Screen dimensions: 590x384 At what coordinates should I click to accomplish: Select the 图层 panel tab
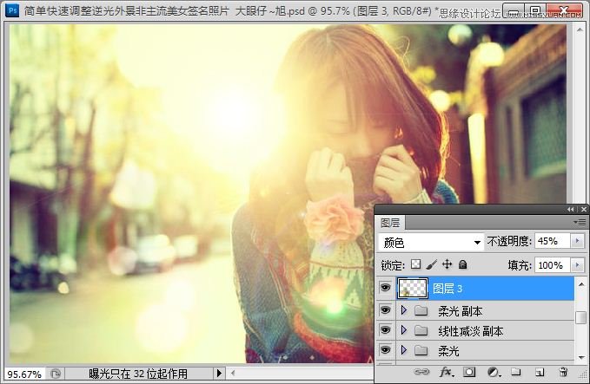[x=390, y=223]
